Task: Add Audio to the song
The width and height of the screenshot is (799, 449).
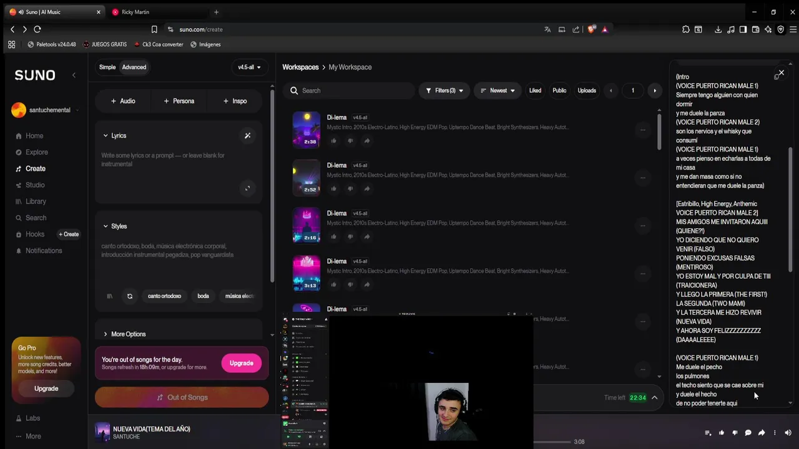Action: [123, 101]
